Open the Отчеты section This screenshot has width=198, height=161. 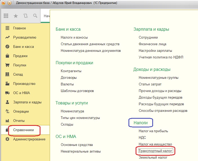(19, 121)
